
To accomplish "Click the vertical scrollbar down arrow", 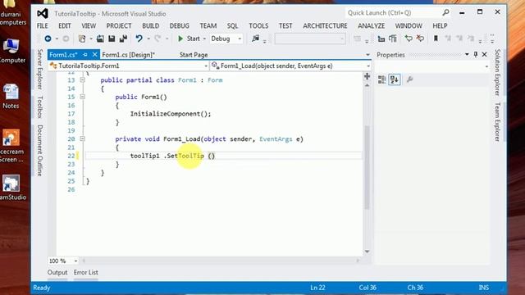I will (367, 252).
